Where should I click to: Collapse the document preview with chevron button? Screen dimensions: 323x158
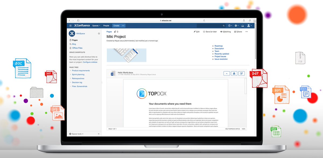pyautogui.click(x=227, y=73)
